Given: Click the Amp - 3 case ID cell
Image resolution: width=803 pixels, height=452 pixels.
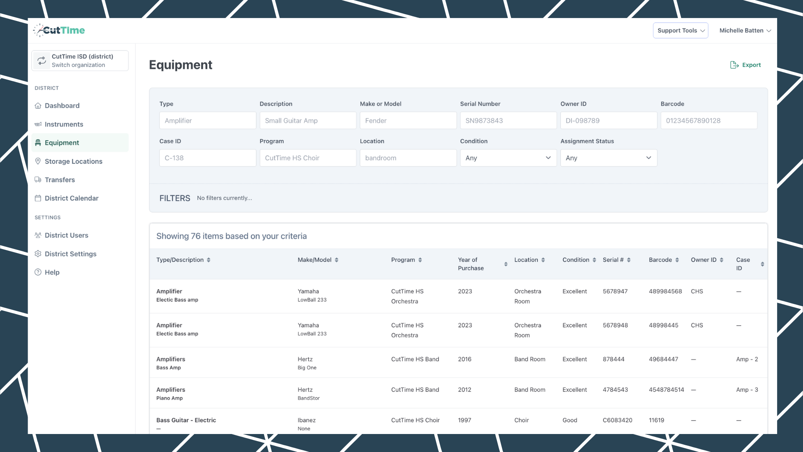Looking at the screenshot, I should 747,390.
